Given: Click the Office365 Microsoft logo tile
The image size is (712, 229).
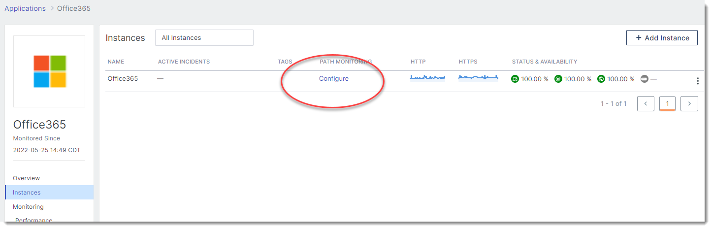Looking at the screenshot, I should pos(49,71).
